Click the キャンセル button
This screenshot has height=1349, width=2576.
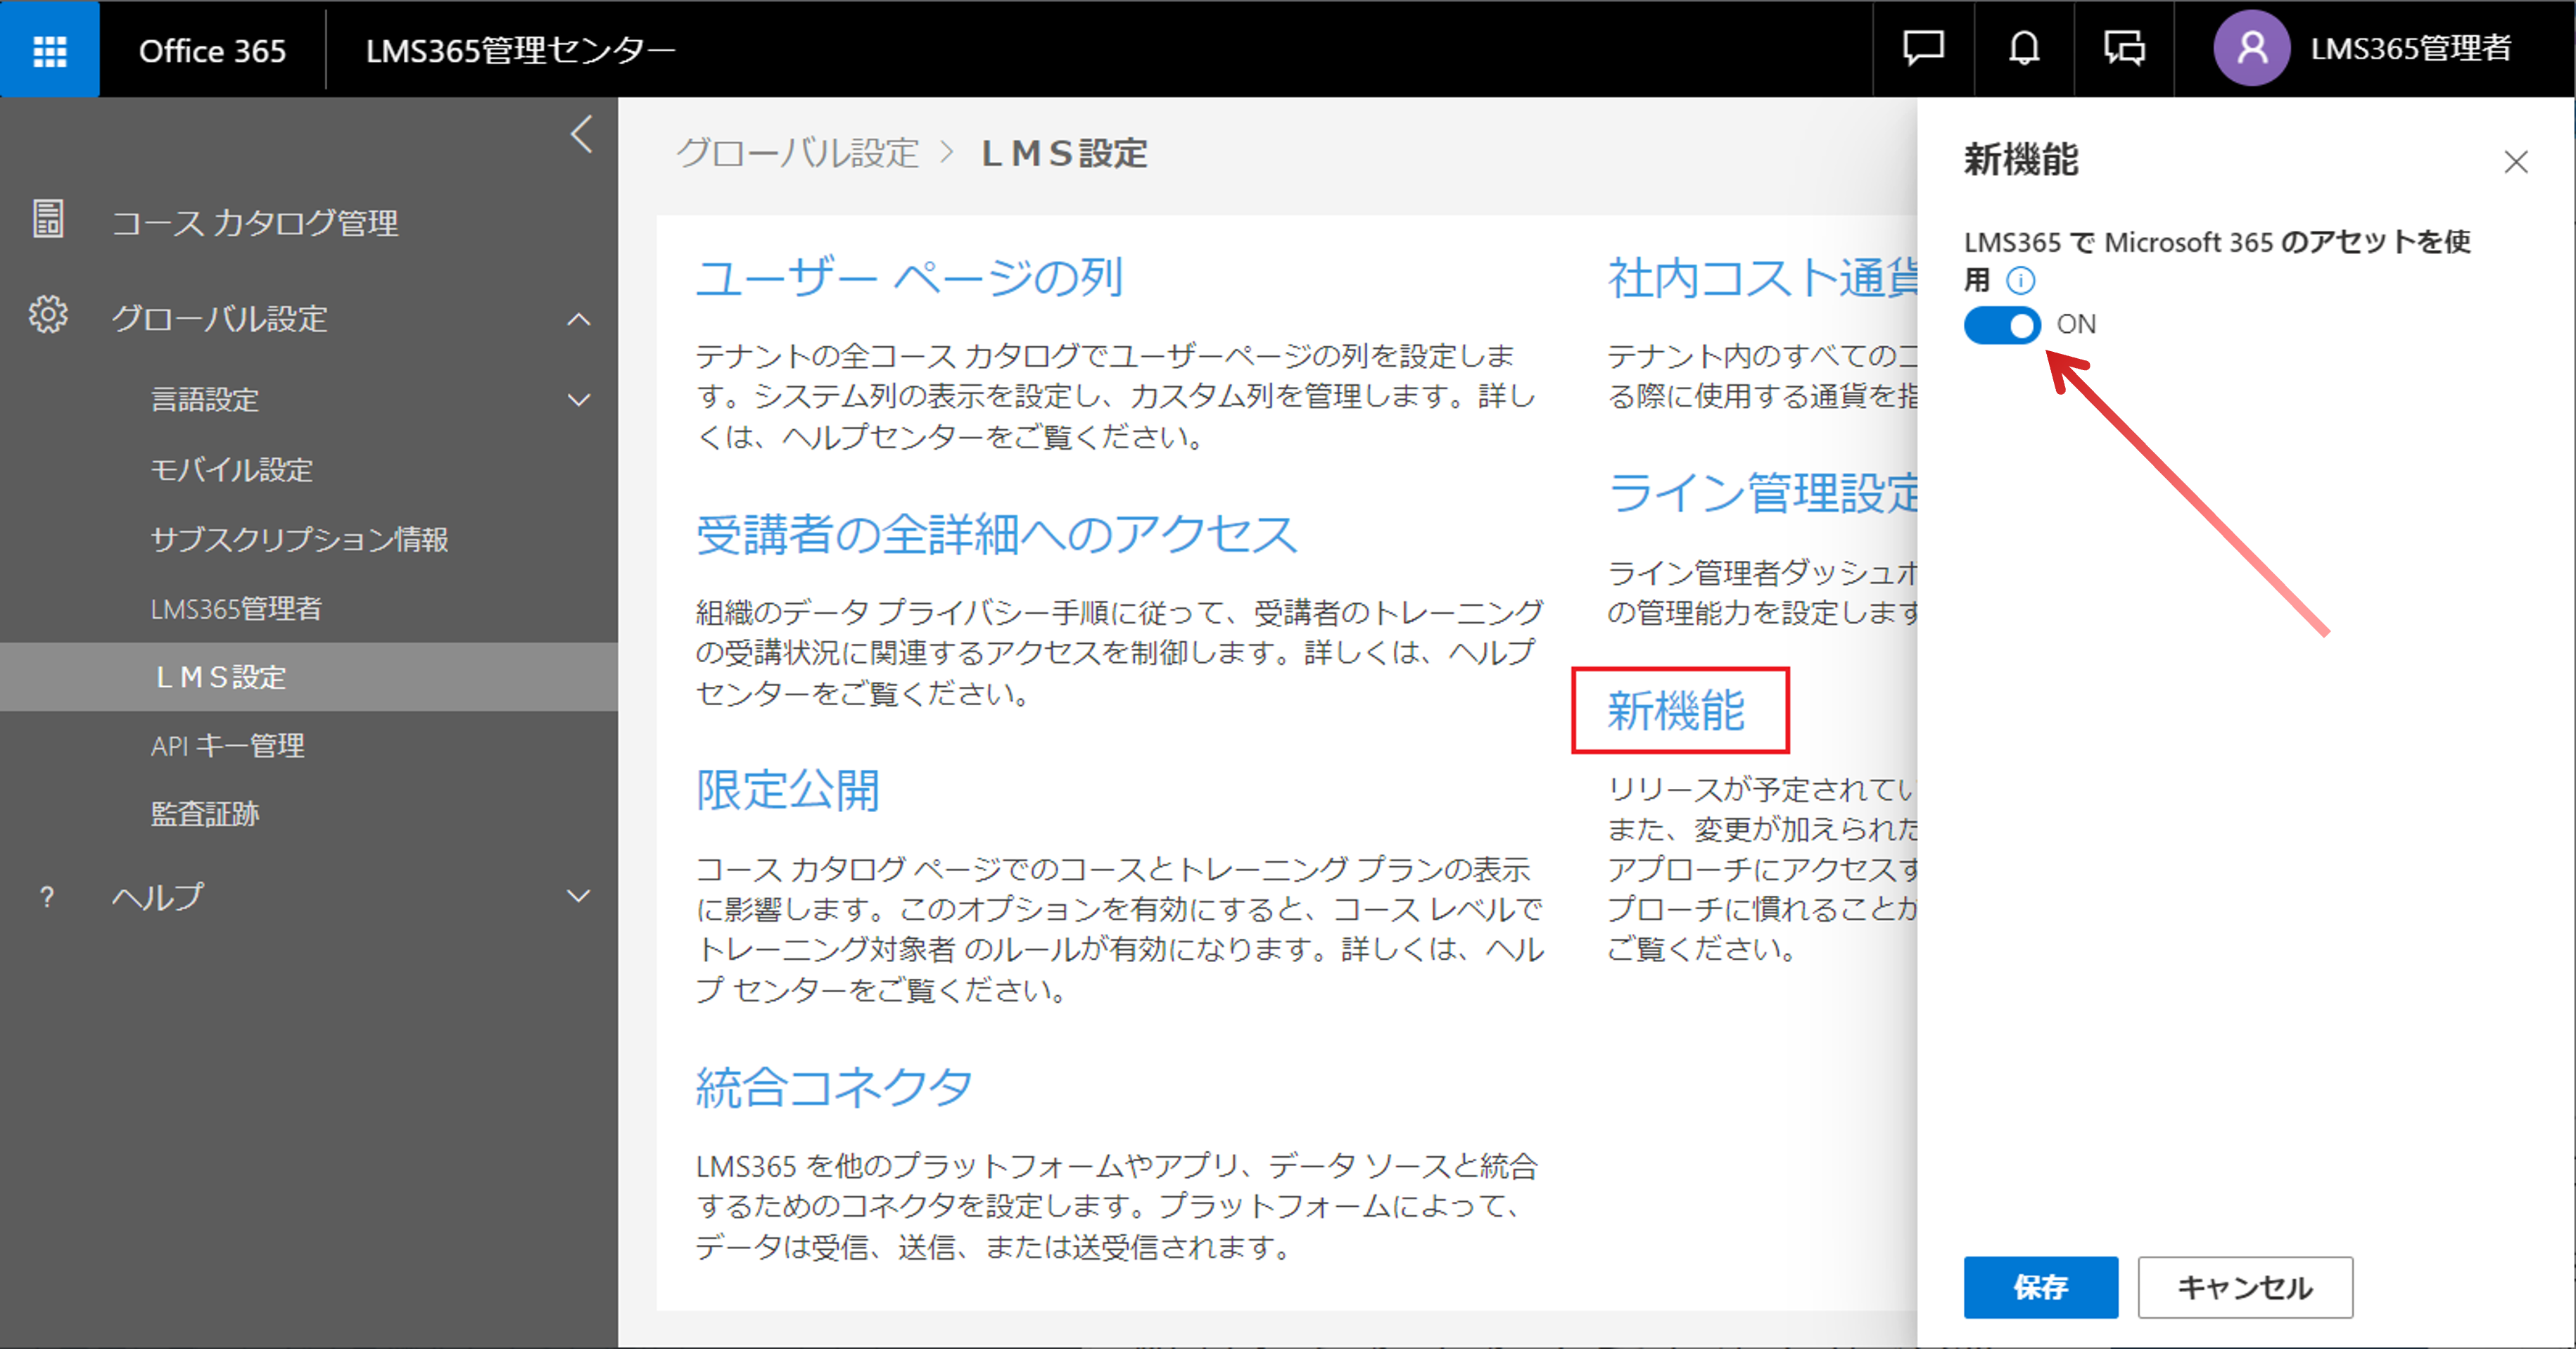2245,1287
